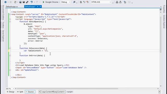Image resolution: width=167 pixels, height=94 pixels.
Task: Open the Server Explorer side tab
Action: tap(3, 36)
